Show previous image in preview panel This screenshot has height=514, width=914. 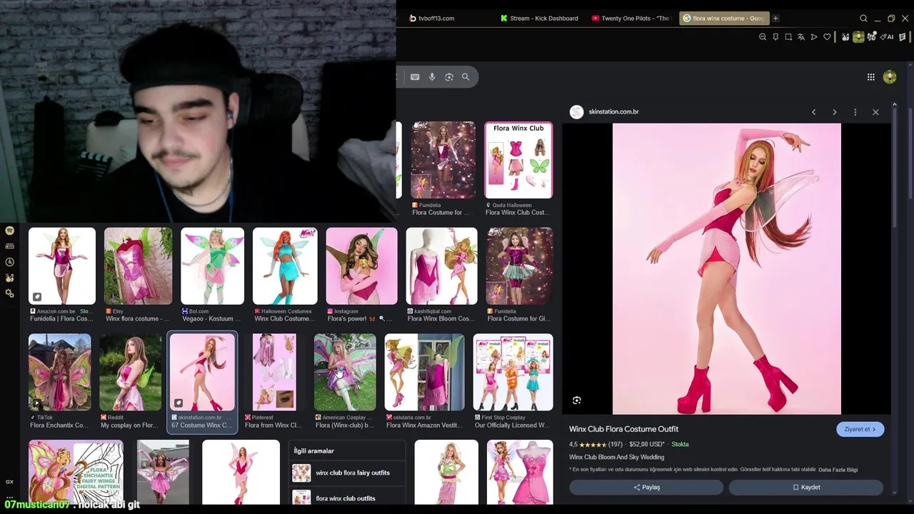pyautogui.click(x=813, y=112)
